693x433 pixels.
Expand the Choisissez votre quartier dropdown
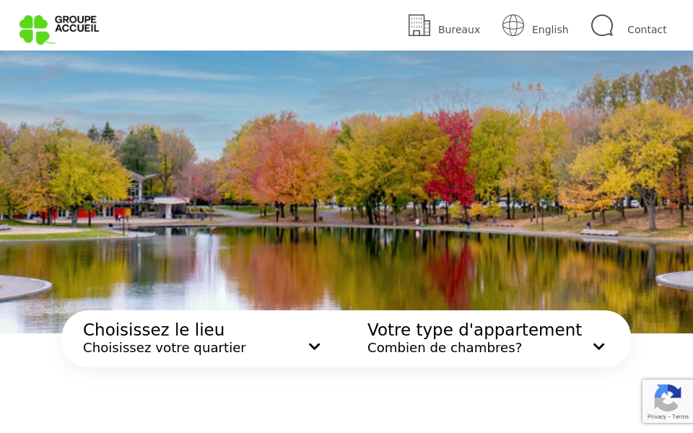coord(314,346)
